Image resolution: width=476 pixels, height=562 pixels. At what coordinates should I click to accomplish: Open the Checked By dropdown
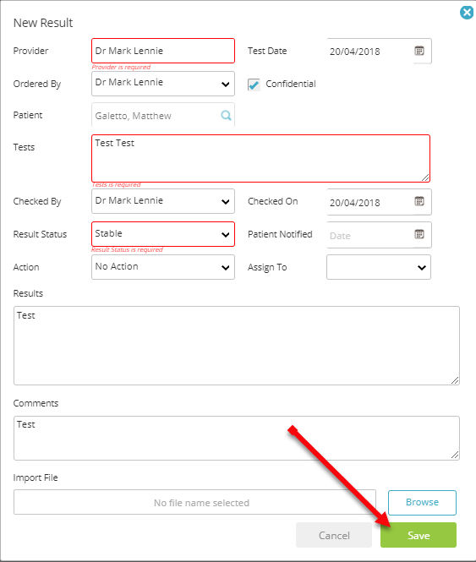pyautogui.click(x=163, y=201)
